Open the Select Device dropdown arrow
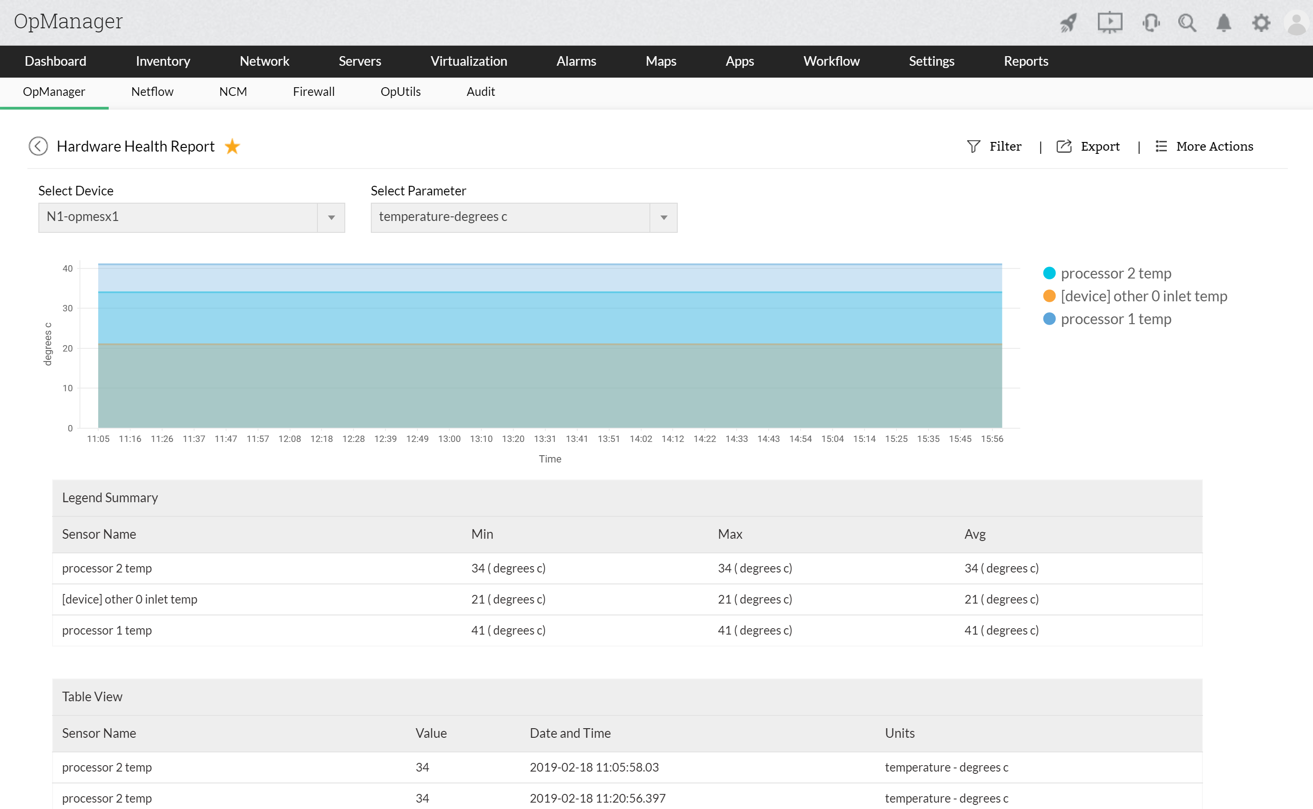 coord(331,217)
